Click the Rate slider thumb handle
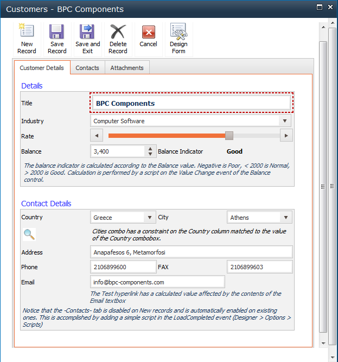Screen dimensions: 338x362 229,136
